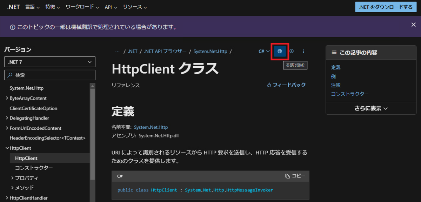Select System.Net.Http in the sidebar tree
Image resolution: width=421 pixels, height=202 pixels.
click(x=27, y=88)
